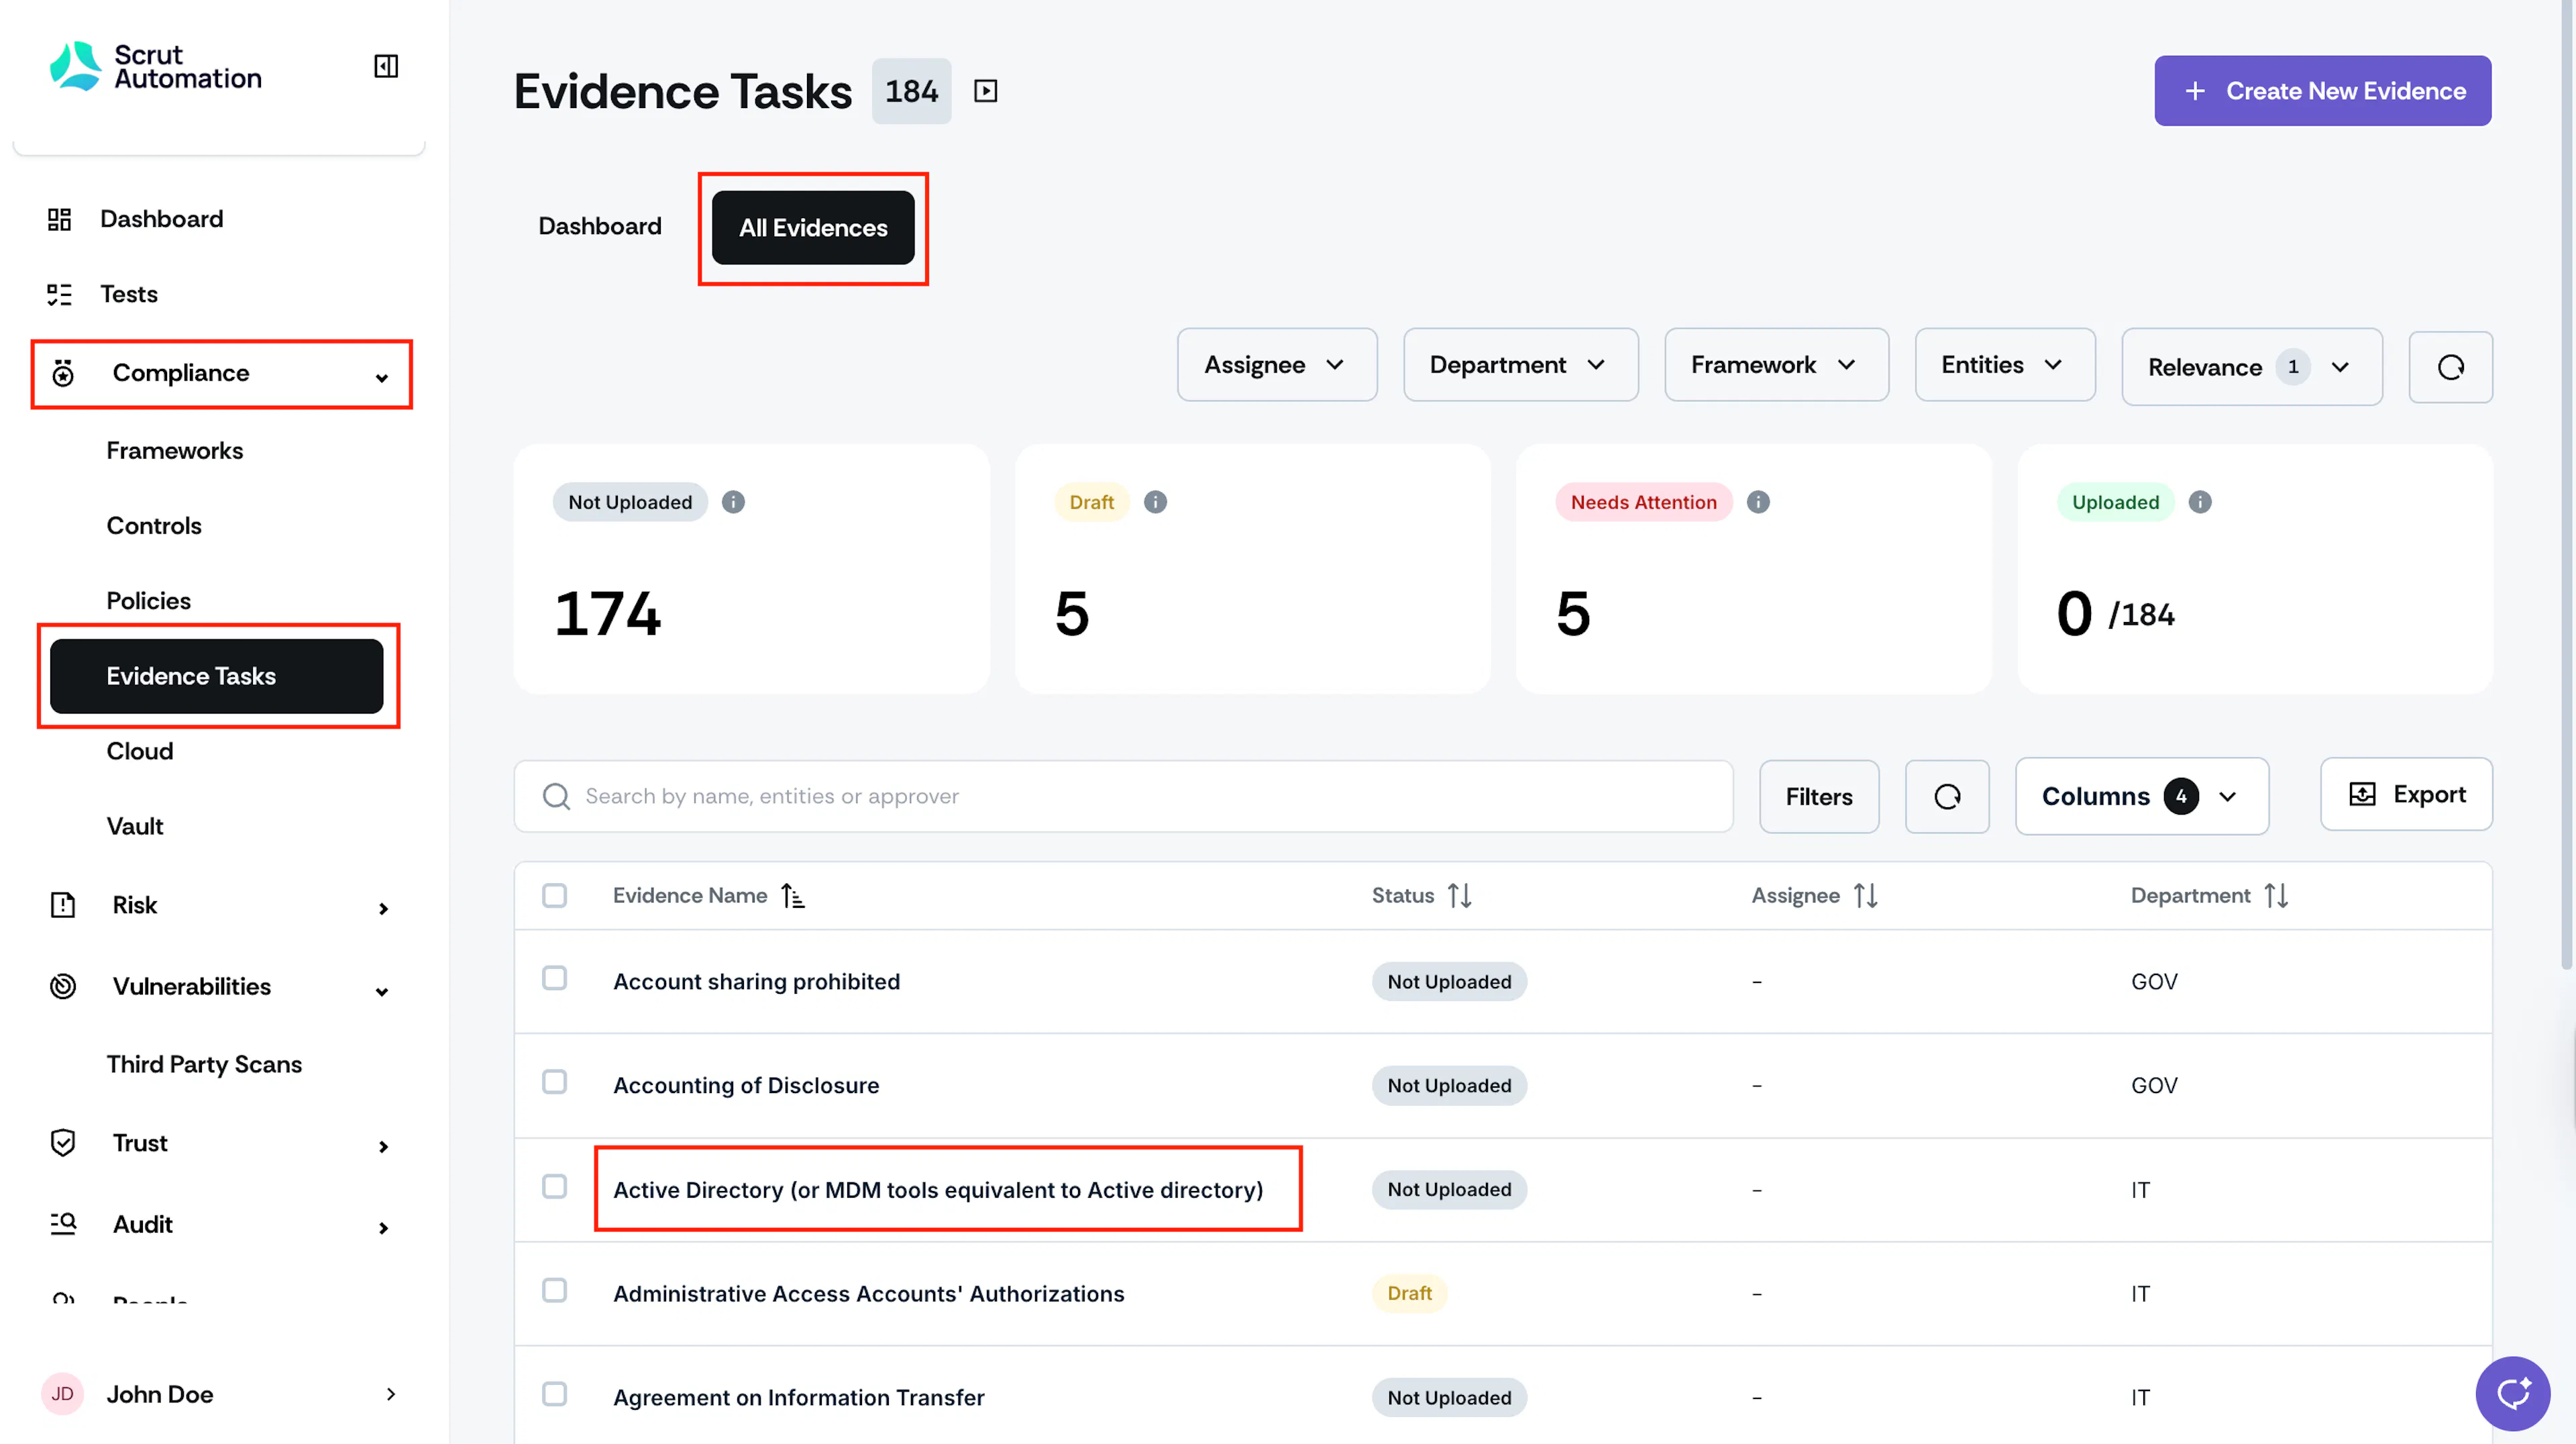Open Frameworks in the sidebar
This screenshot has width=2576, height=1444.
[x=175, y=451]
